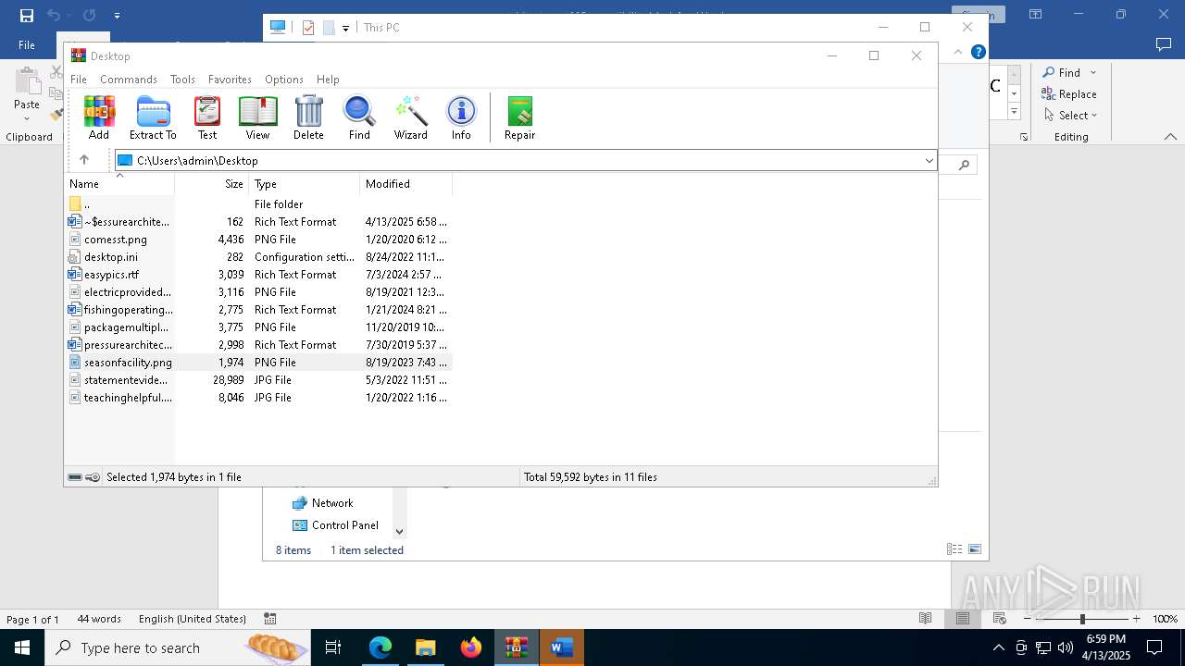Launch the Wizard toolbar icon
This screenshot has height=666, width=1185.
(x=410, y=117)
